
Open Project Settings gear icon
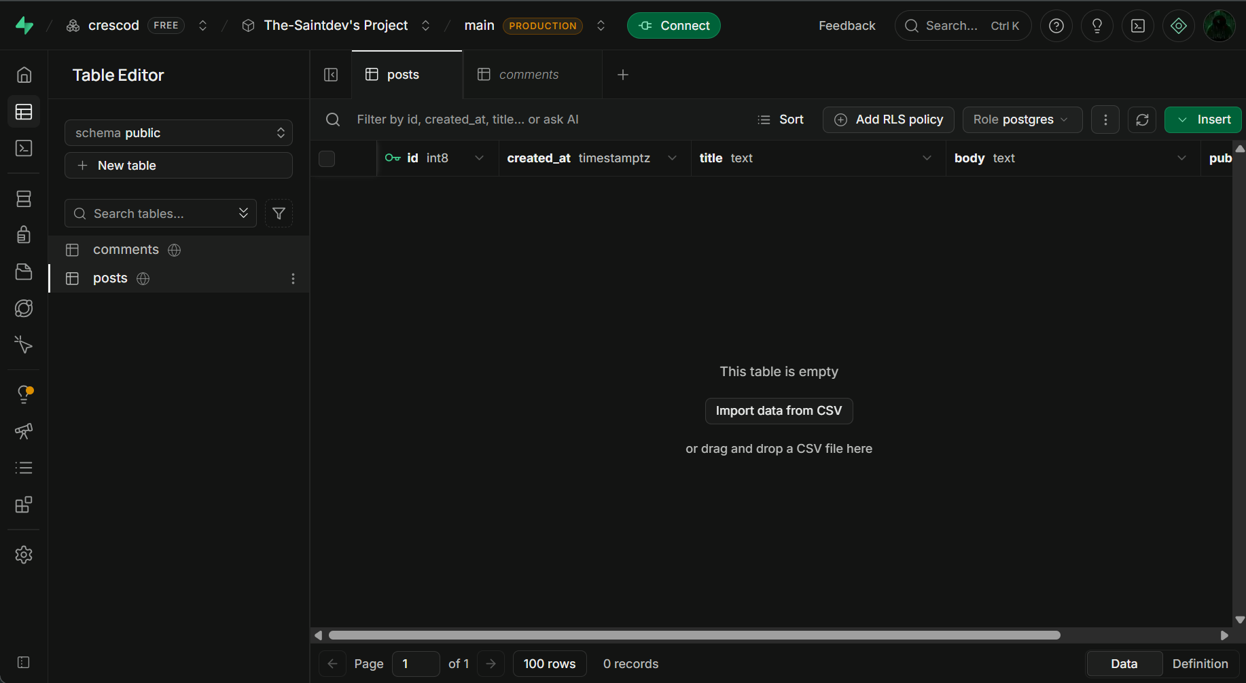(x=24, y=555)
